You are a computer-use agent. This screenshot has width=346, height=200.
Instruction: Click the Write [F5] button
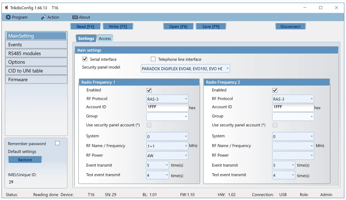[x=118, y=27]
